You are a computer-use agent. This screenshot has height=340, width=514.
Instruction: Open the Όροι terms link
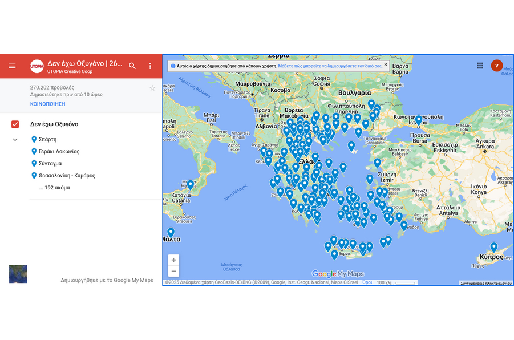pyautogui.click(x=367, y=282)
